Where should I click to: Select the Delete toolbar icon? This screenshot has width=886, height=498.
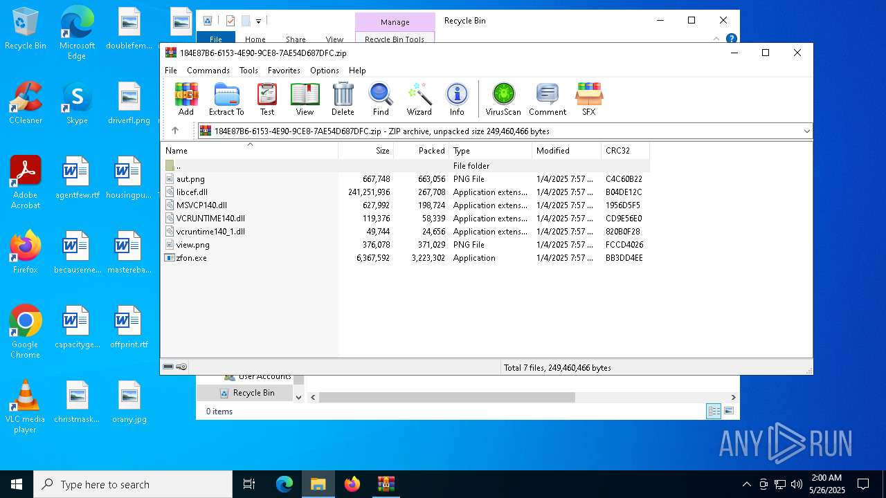click(x=343, y=99)
